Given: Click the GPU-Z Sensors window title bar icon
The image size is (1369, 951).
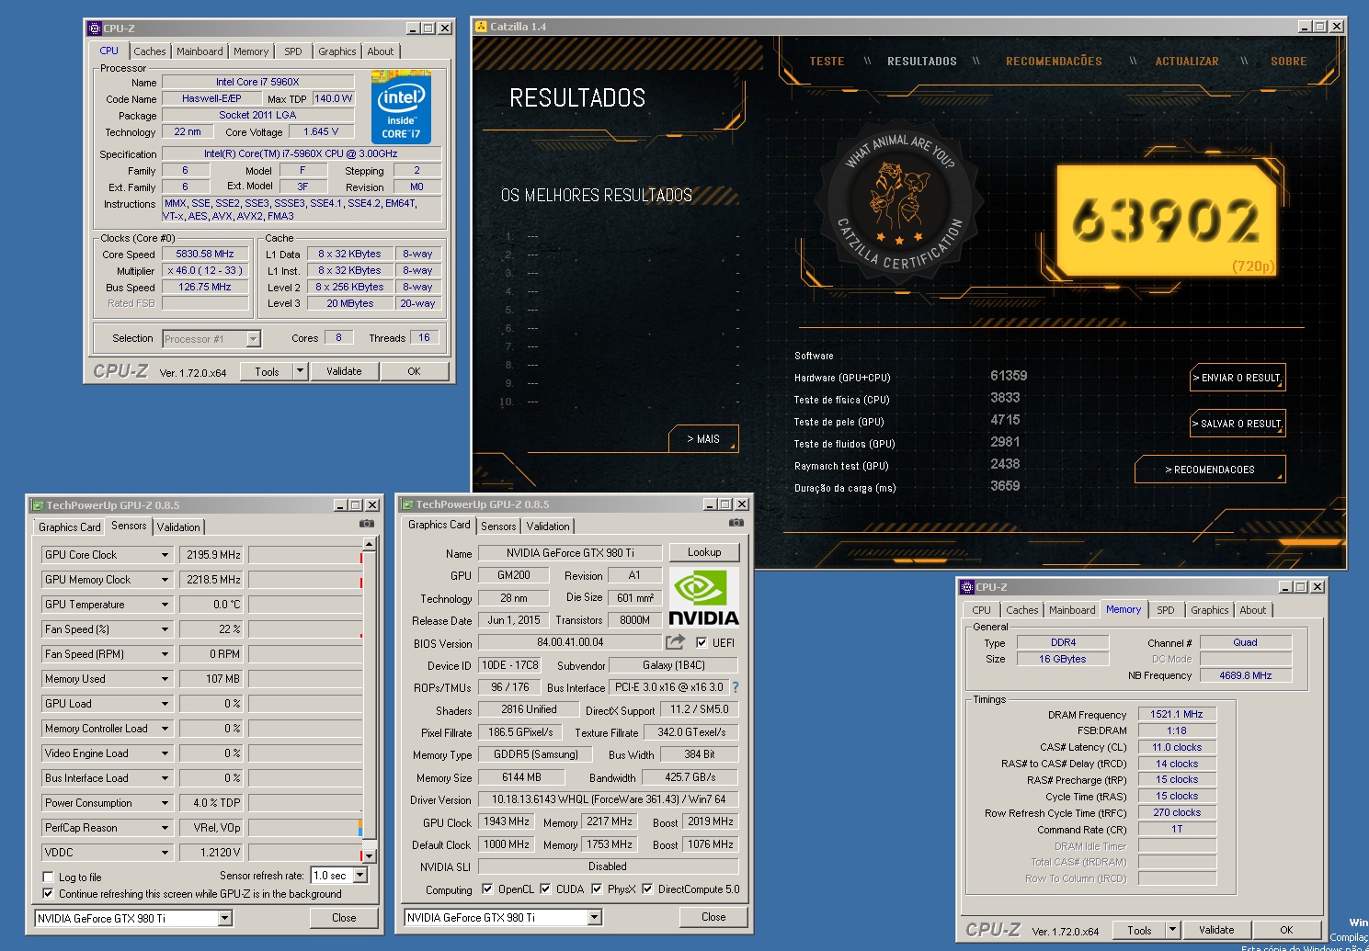Looking at the screenshot, I should click(x=38, y=505).
